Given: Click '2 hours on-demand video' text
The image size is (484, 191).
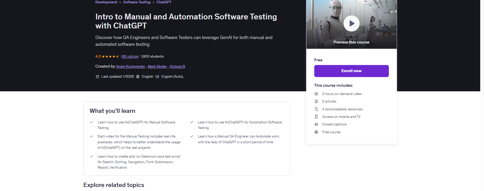Looking at the screenshot, I should click(342, 94).
